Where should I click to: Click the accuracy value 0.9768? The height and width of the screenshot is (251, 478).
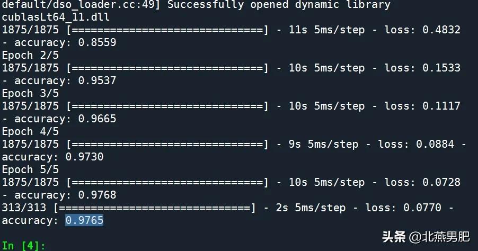[x=97, y=195]
